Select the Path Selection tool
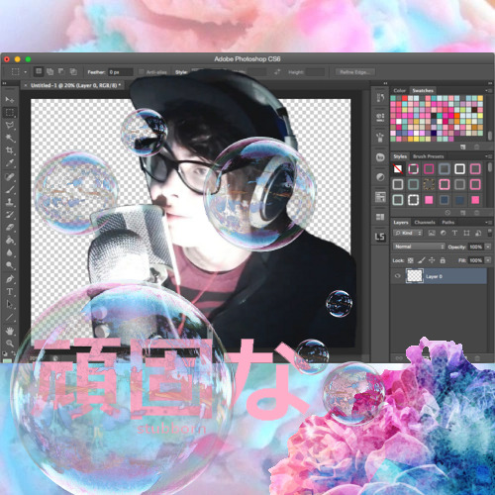The width and height of the screenshot is (495, 495). [10, 304]
